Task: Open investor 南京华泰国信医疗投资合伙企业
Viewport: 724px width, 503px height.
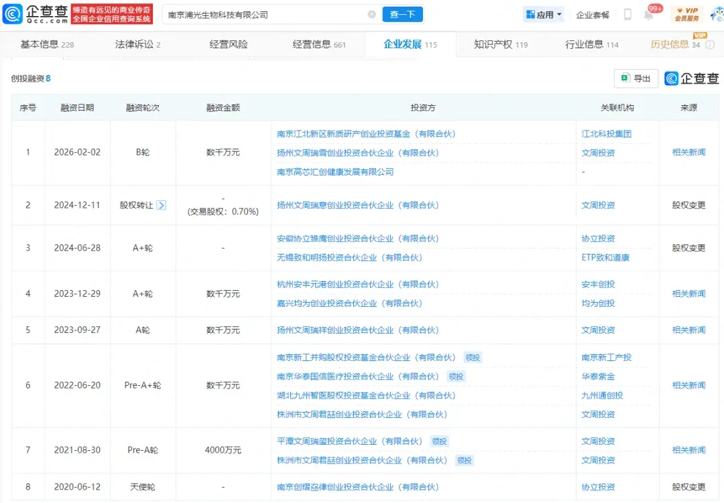Action: click(358, 376)
